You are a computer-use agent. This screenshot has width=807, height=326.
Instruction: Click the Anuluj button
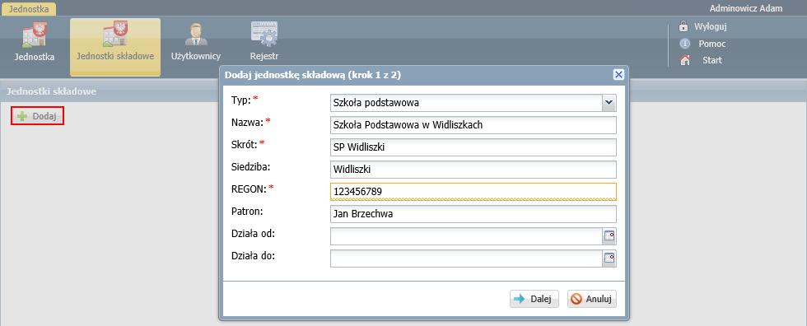[592, 299]
